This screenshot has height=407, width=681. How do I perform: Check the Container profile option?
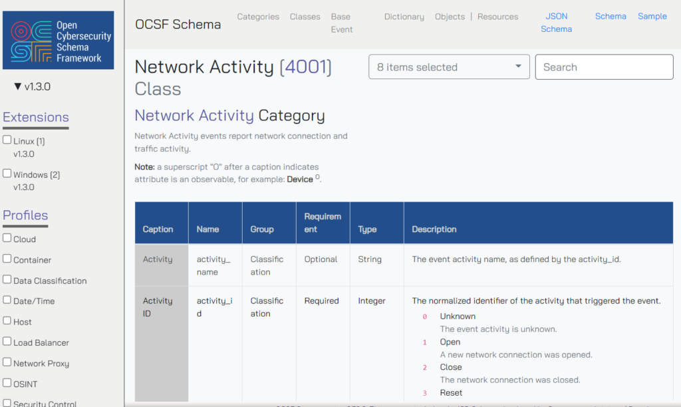(7, 259)
